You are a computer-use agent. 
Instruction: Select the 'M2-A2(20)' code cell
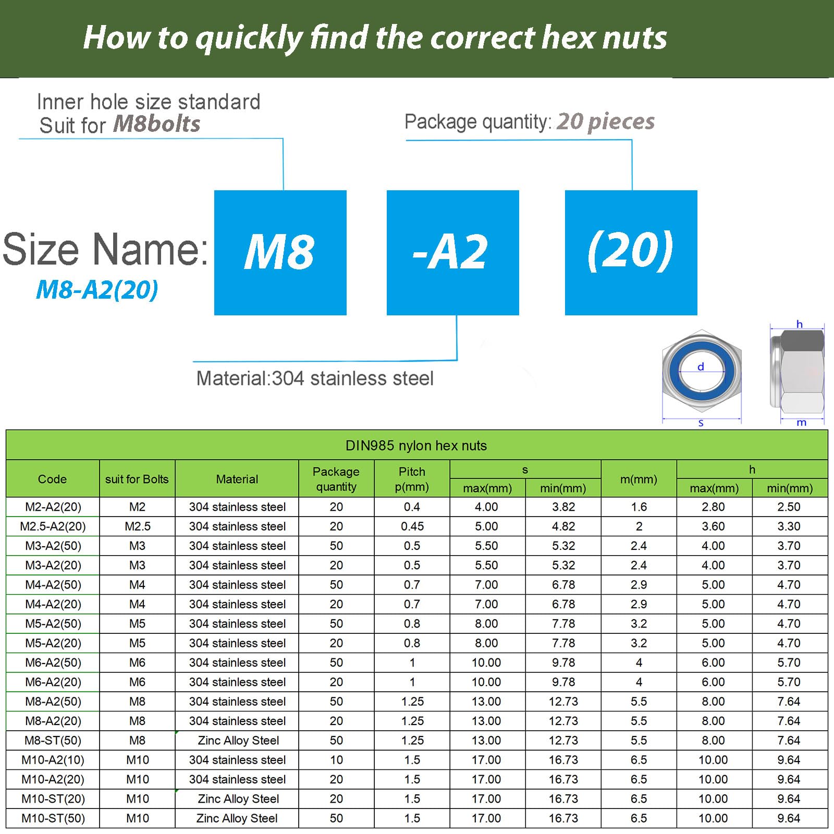(x=53, y=507)
